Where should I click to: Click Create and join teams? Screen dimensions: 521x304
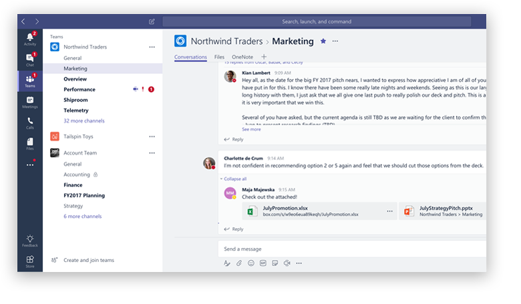coord(83,260)
